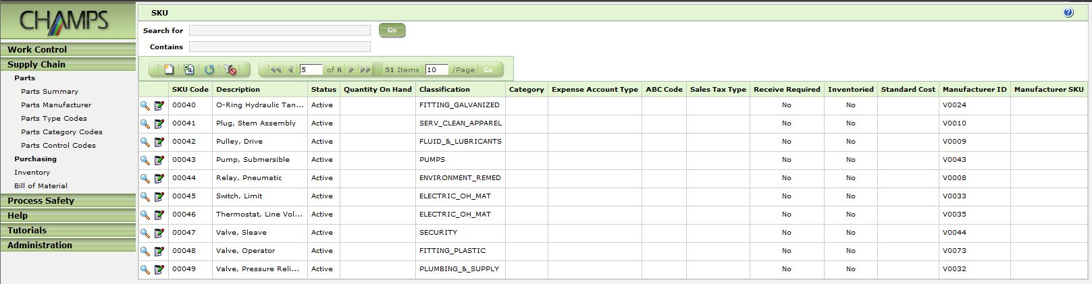Go to the next page arrow
The width and height of the screenshot is (1092, 284).
pyautogui.click(x=351, y=69)
